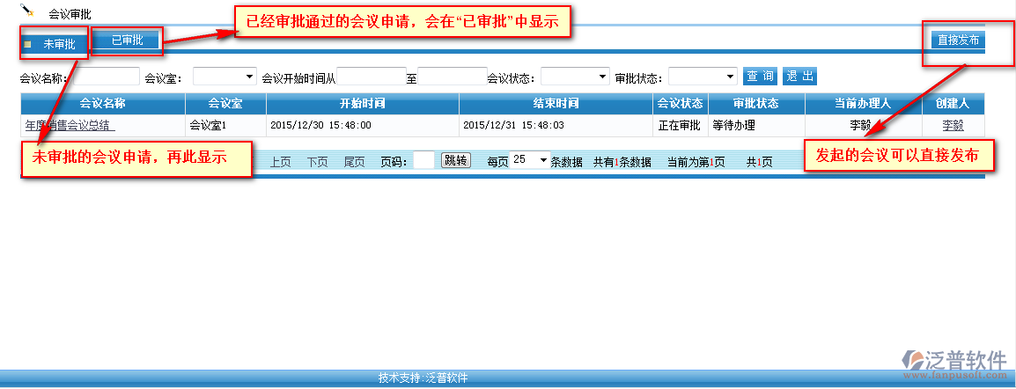Focus the end date field after 至
The width and height of the screenshot is (1016, 389).
pyautogui.click(x=453, y=77)
